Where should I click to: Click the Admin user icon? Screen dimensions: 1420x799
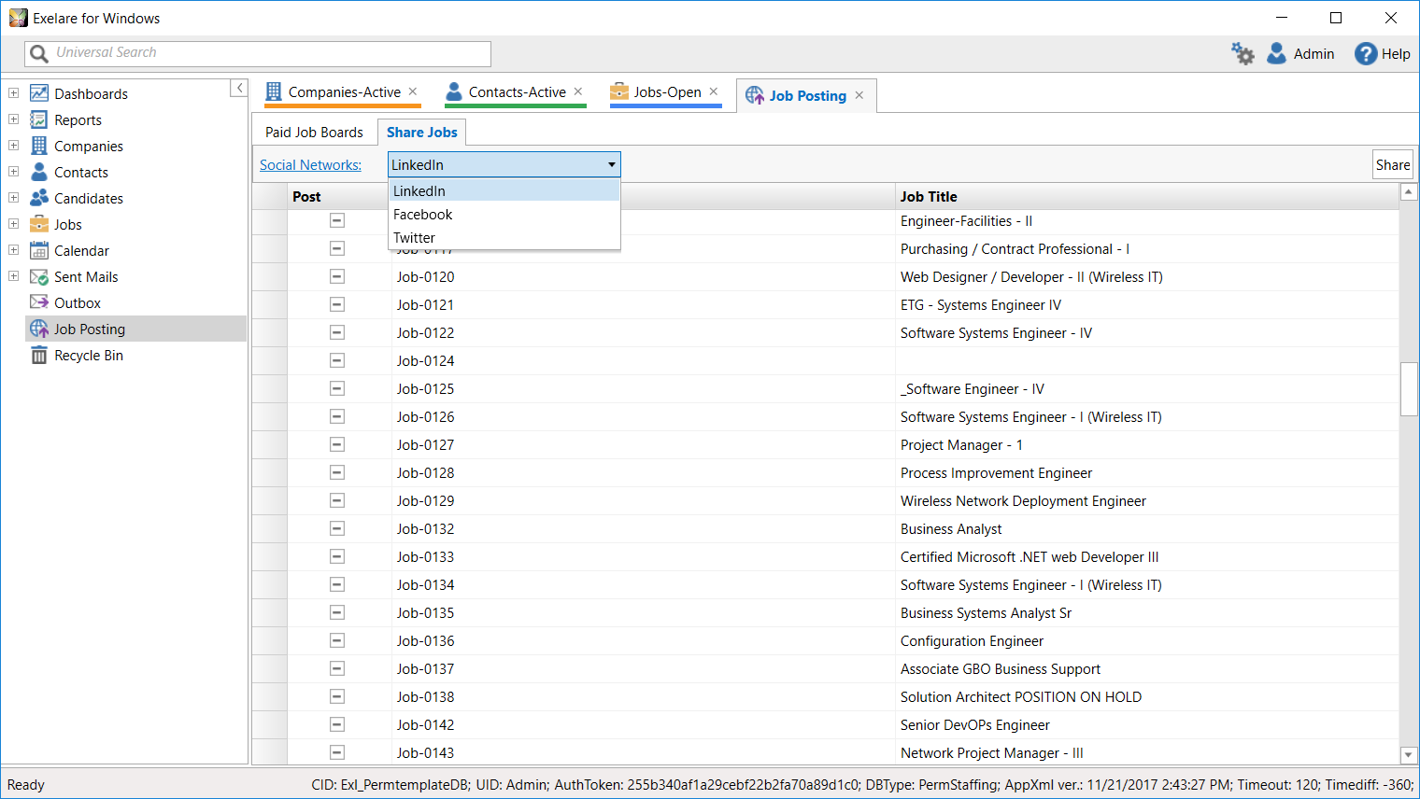tap(1276, 54)
